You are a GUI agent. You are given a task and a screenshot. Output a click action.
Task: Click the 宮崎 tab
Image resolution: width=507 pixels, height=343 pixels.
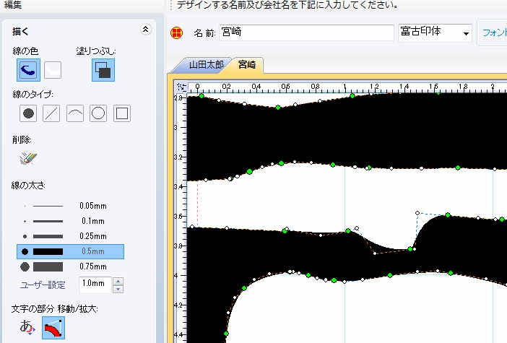pyautogui.click(x=247, y=65)
